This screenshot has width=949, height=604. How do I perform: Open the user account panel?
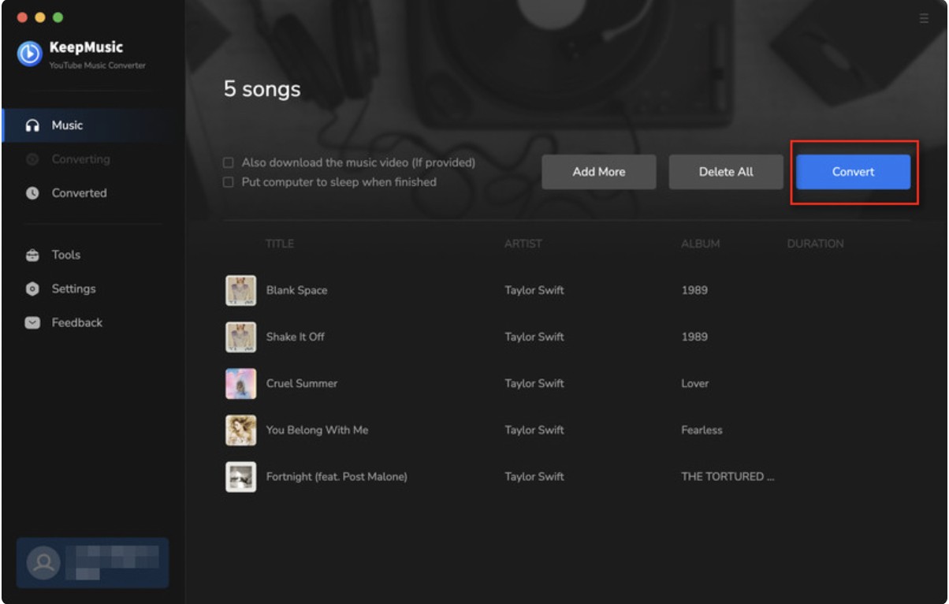pos(92,563)
